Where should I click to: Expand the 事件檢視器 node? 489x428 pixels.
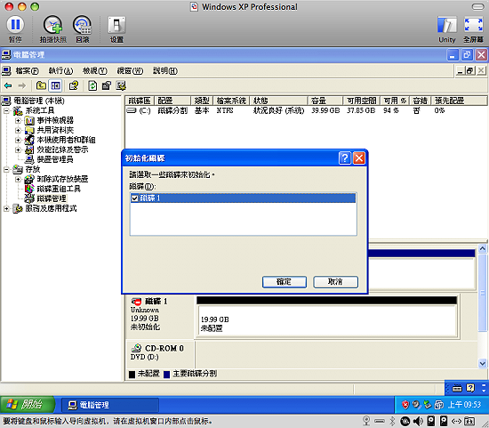click(x=18, y=120)
